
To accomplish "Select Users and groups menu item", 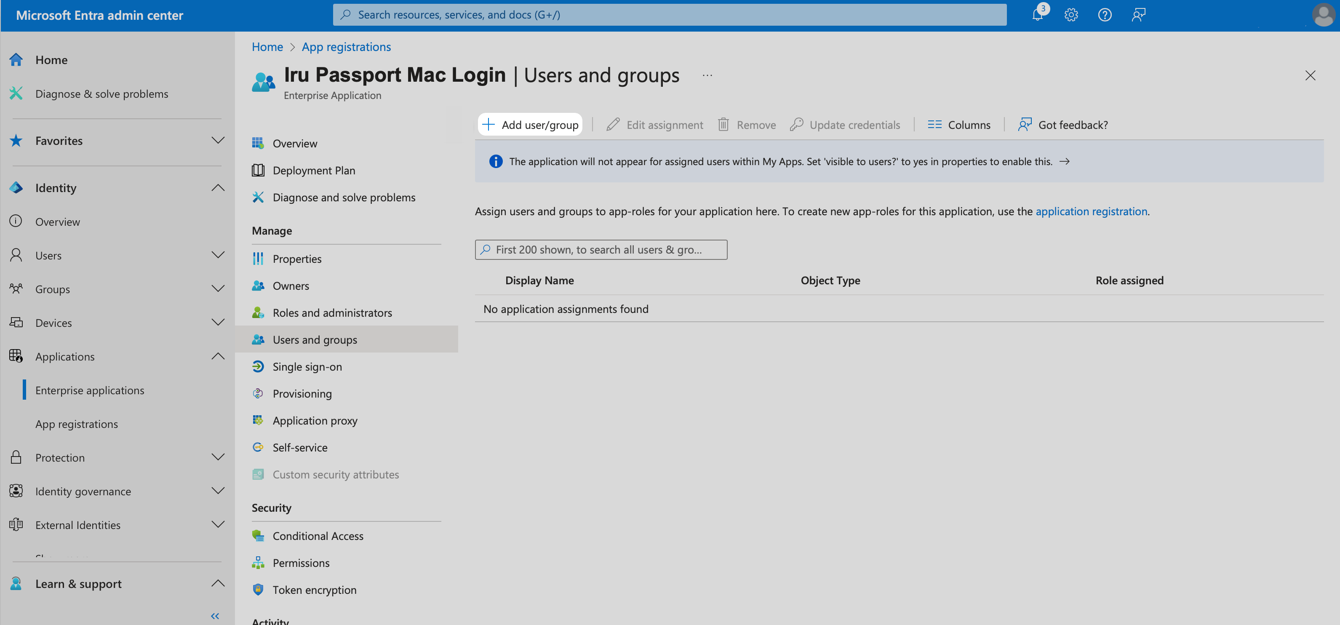I will click(346, 339).
